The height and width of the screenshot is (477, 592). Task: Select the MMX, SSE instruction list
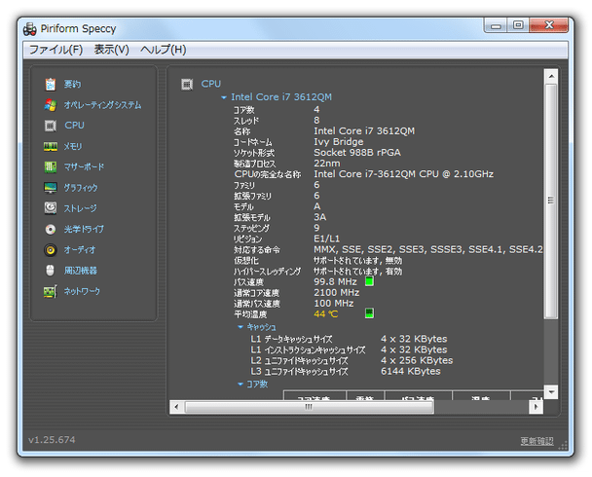[428, 249]
